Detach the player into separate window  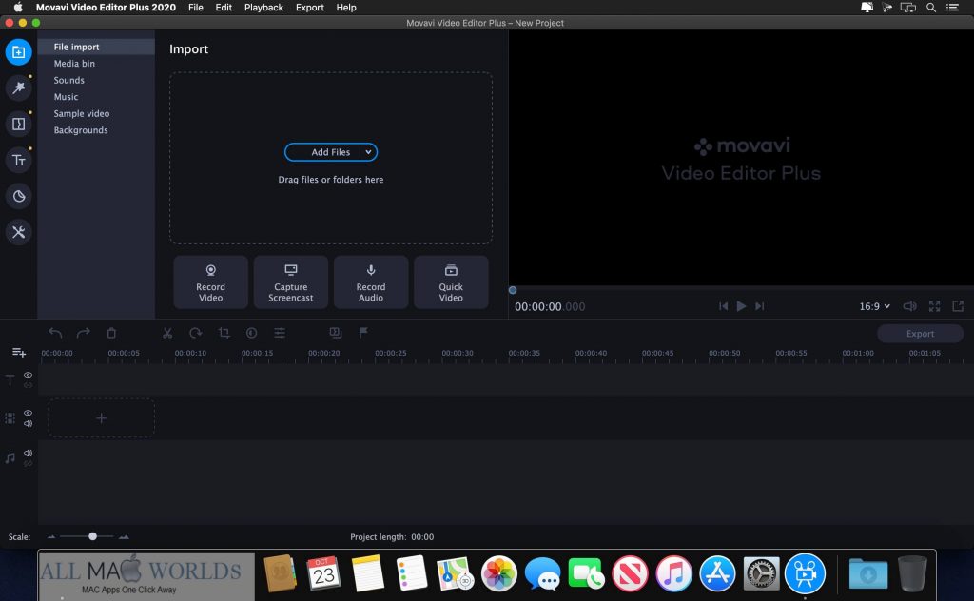pos(958,306)
